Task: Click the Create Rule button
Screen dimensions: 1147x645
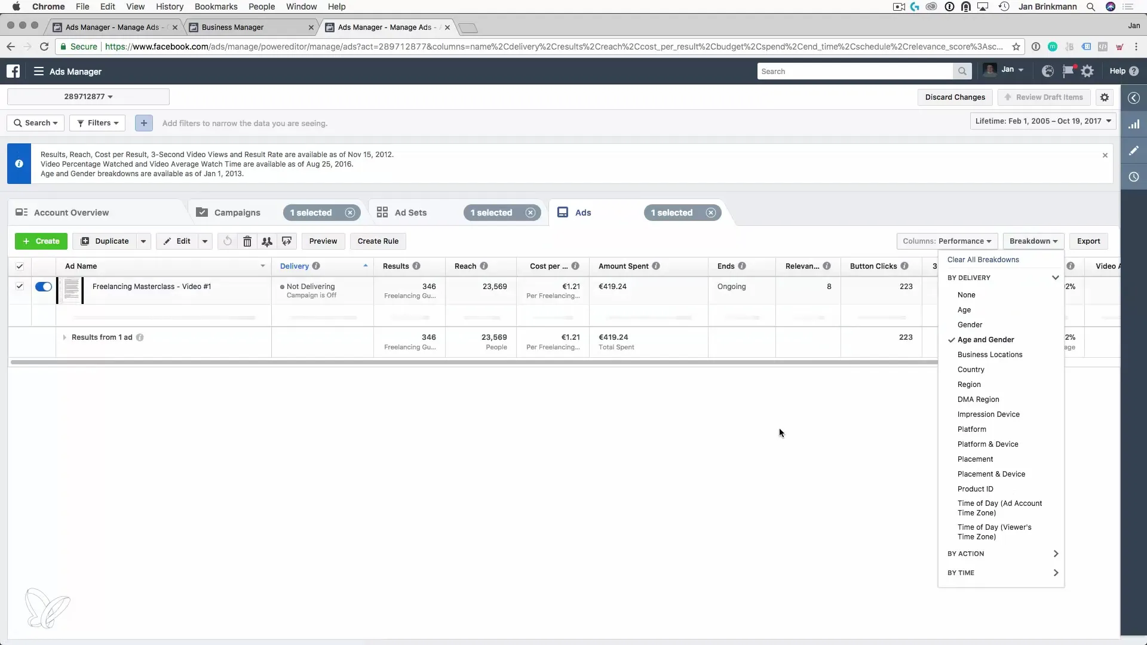Action: [x=378, y=241]
